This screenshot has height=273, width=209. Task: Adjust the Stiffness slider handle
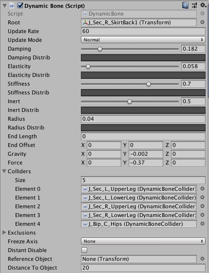(149, 84)
